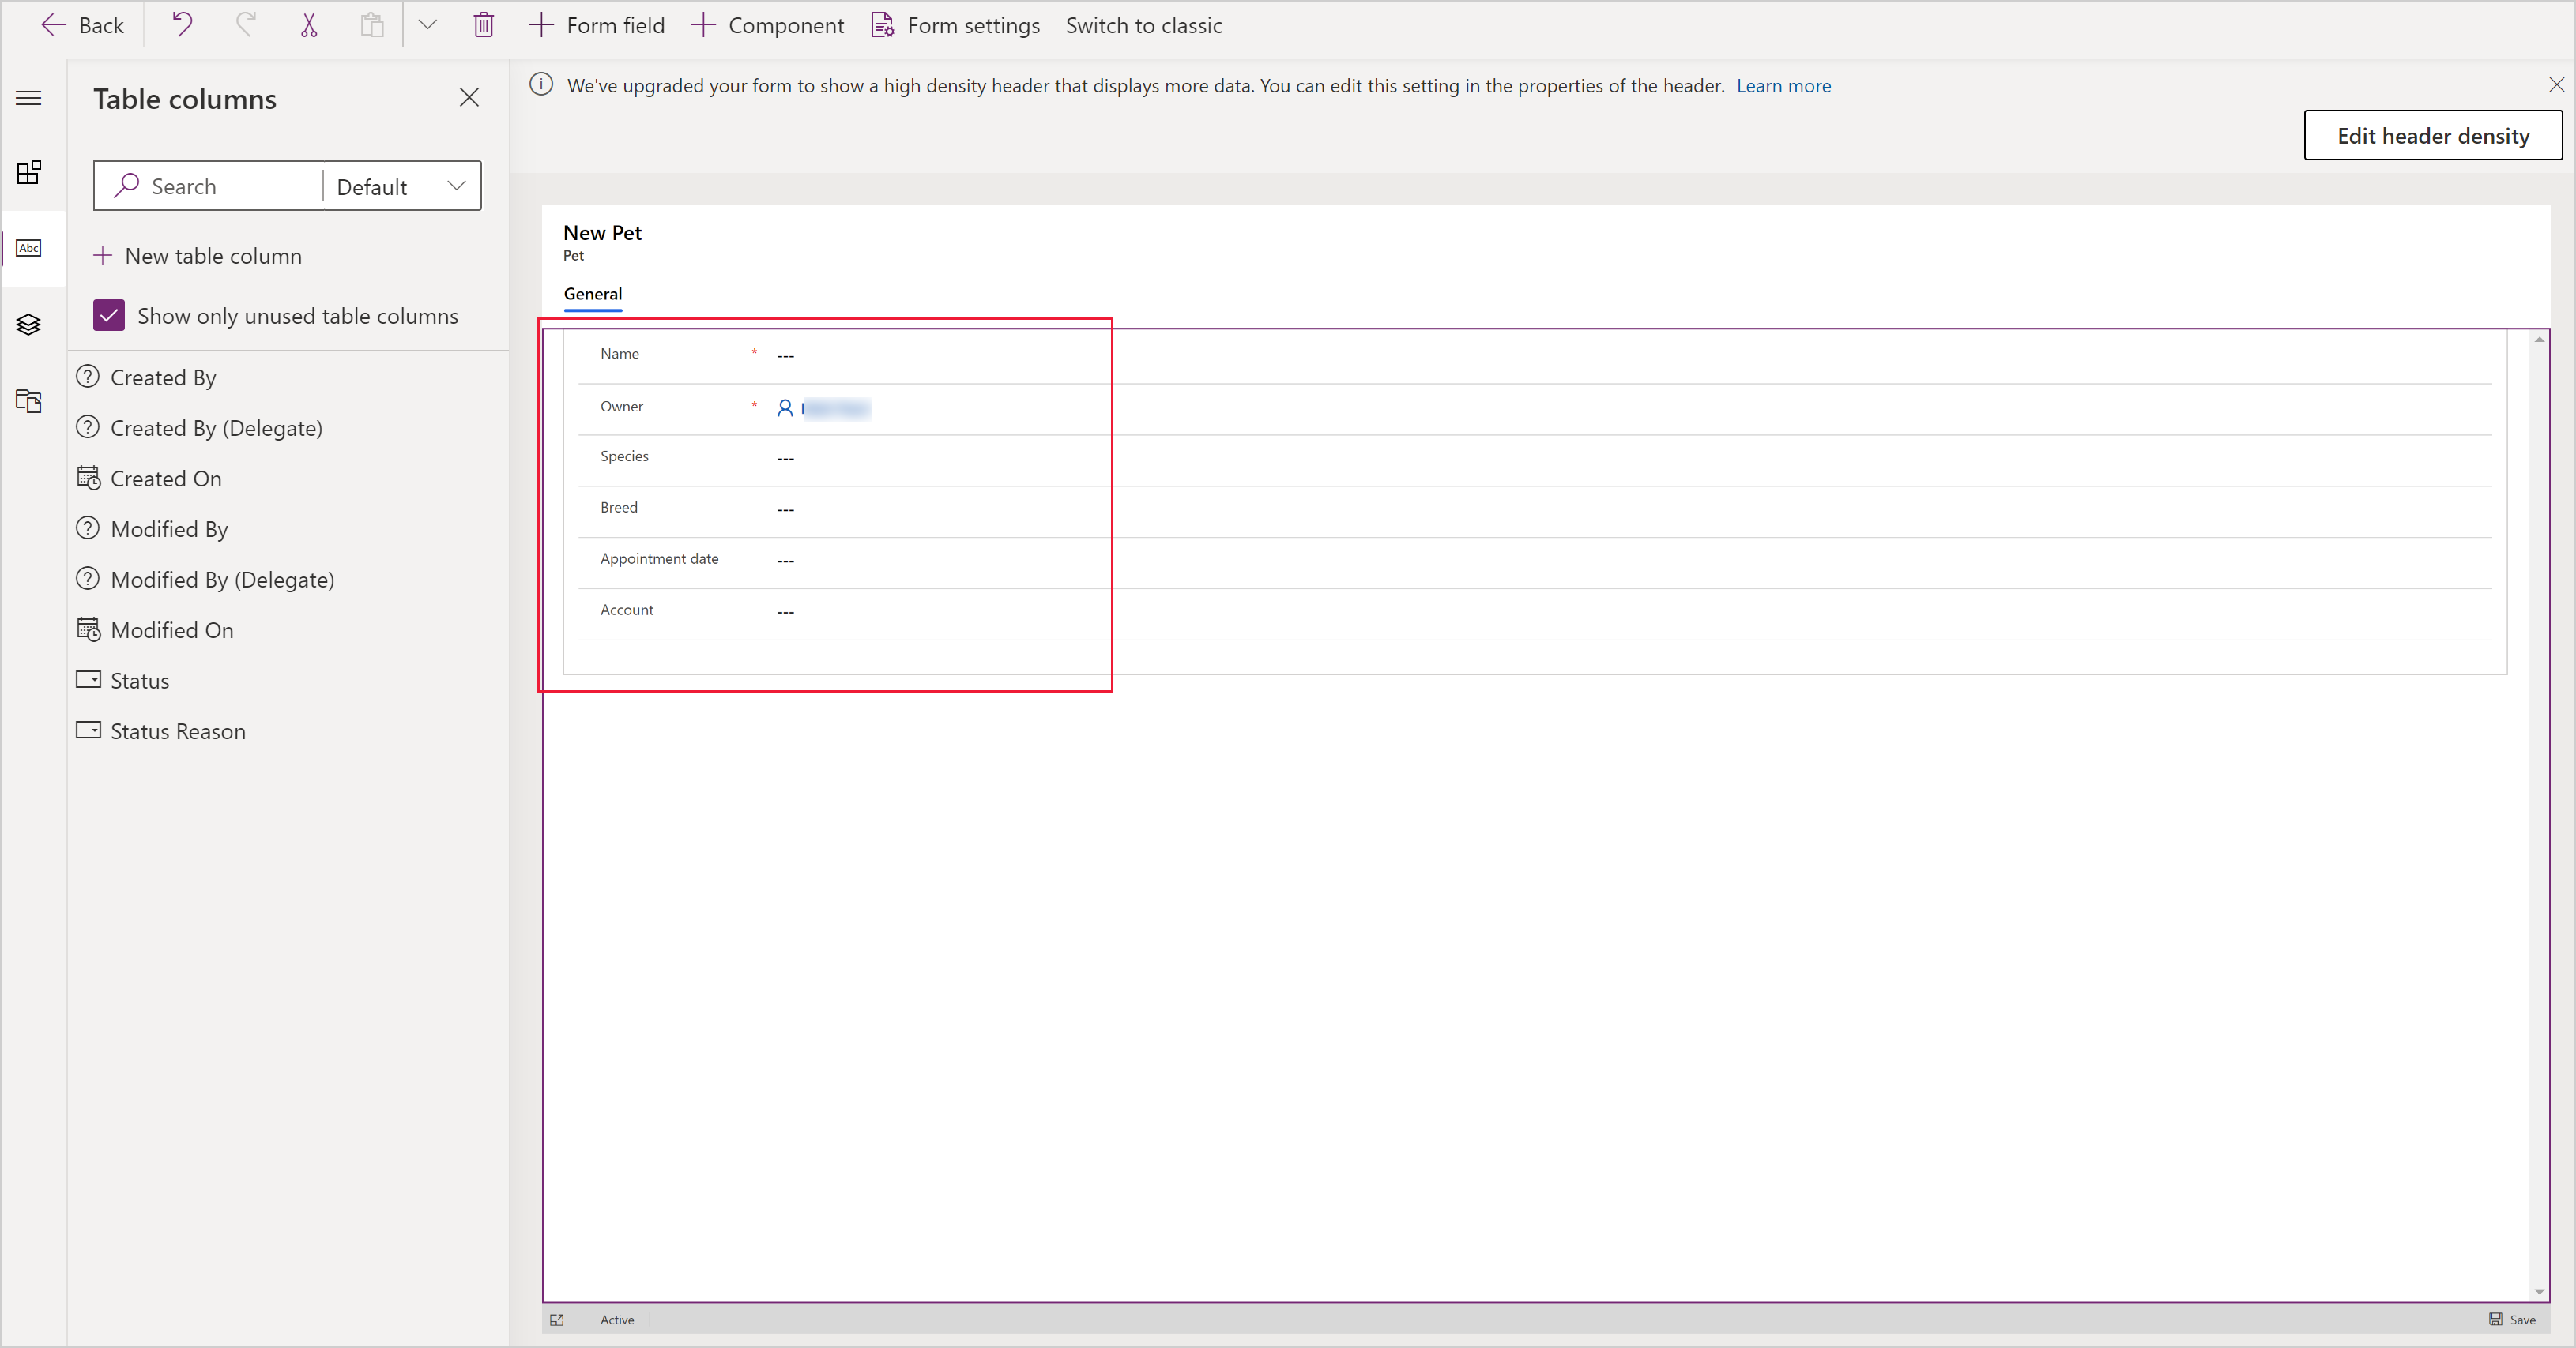Click the cut icon in toolbar
The height and width of the screenshot is (1348, 2576).
point(308,24)
